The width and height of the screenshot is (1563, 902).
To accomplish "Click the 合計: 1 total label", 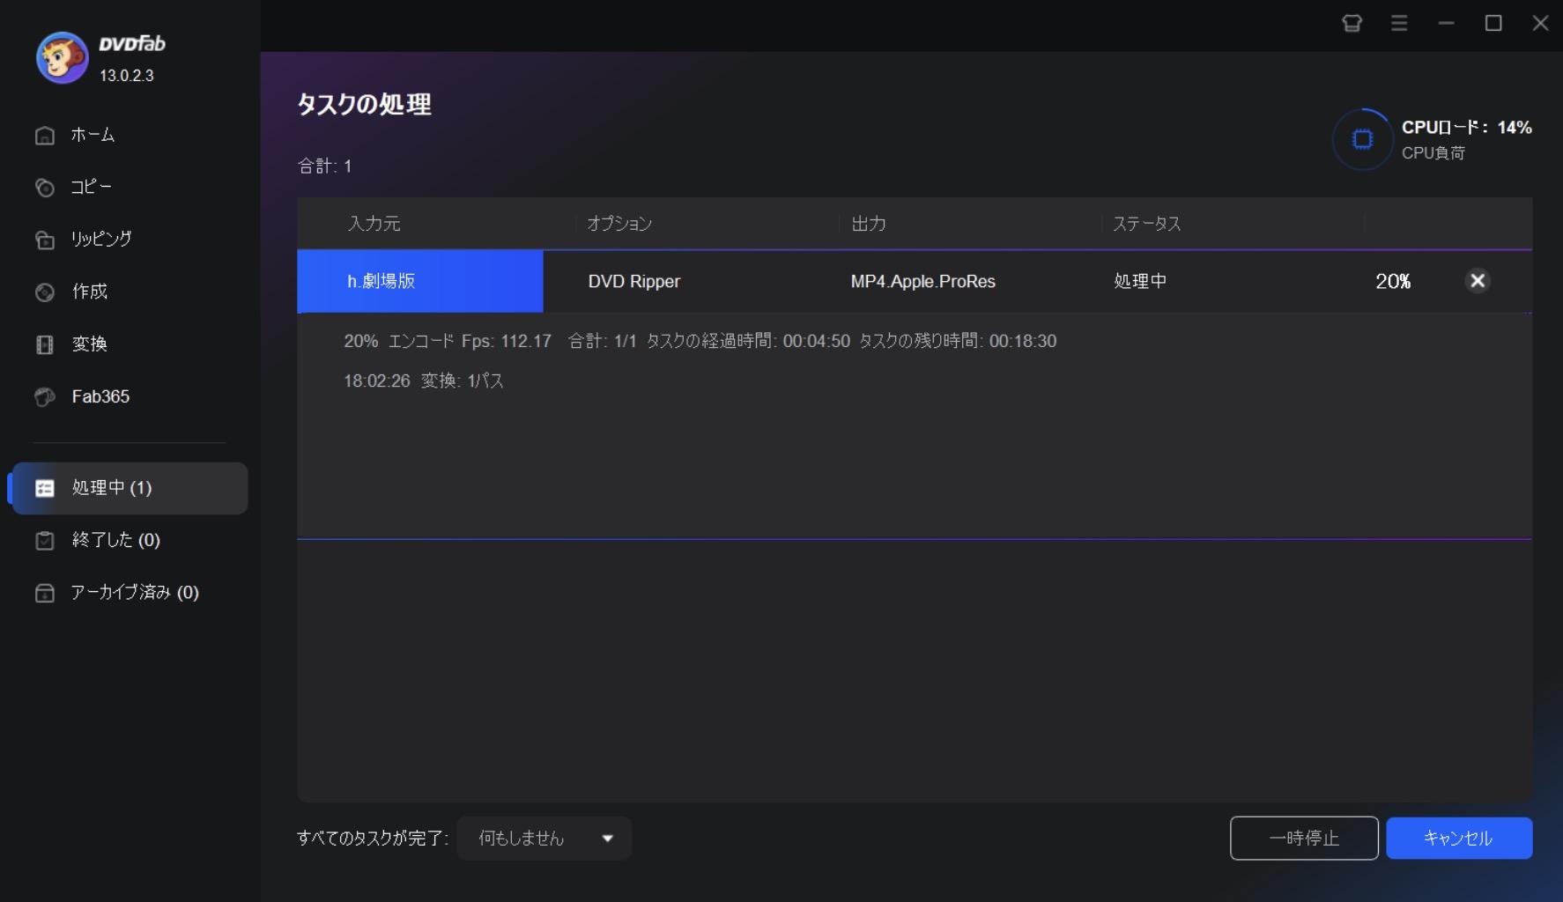I will (324, 166).
